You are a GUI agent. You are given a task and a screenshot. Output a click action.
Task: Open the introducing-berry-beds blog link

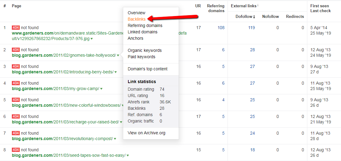pyautogui.click(x=63, y=72)
